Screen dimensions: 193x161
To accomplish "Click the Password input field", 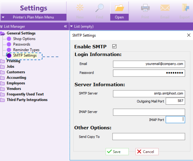I will (x=149, y=73).
